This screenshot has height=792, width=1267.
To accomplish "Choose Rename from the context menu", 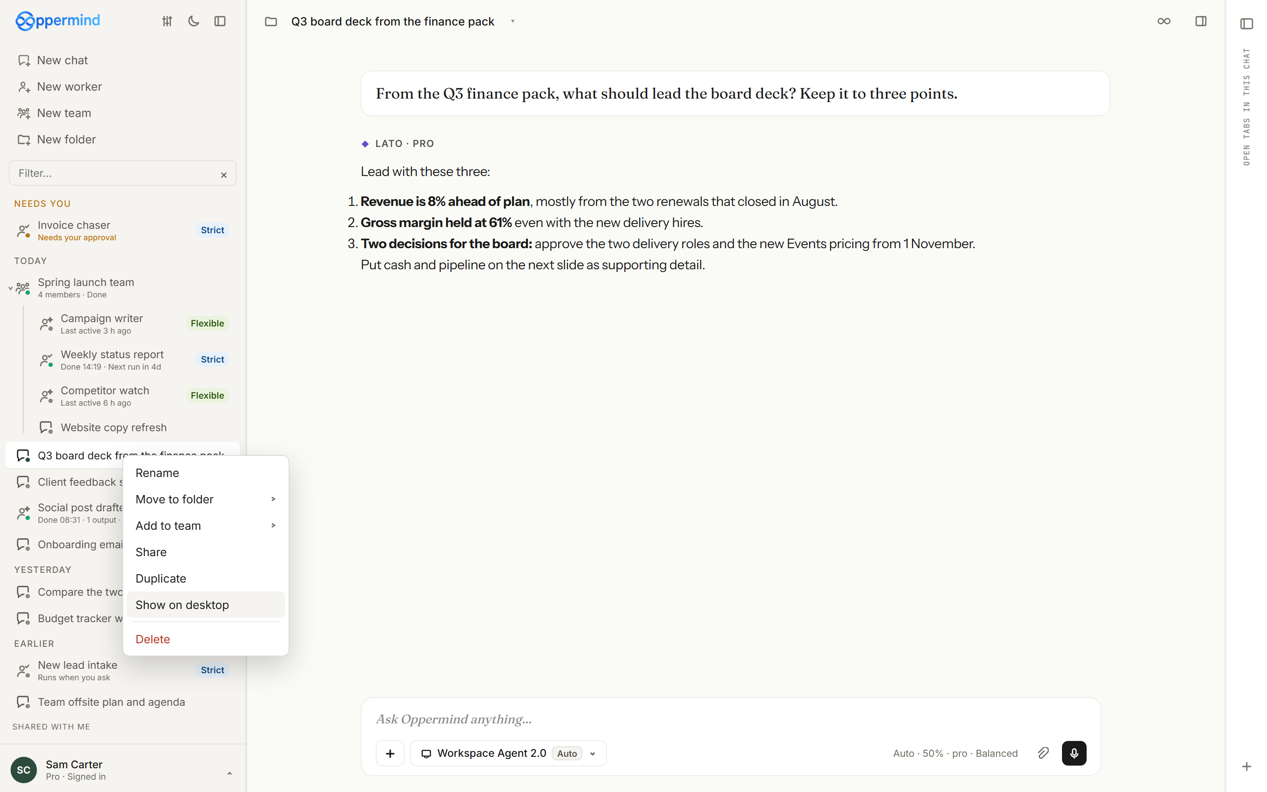I will pos(205,473).
